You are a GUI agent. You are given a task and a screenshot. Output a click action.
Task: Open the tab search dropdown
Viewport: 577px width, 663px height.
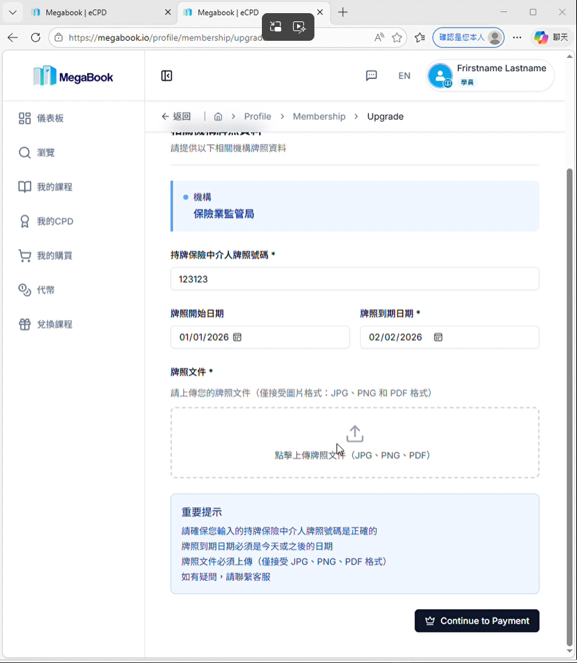pos(12,12)
